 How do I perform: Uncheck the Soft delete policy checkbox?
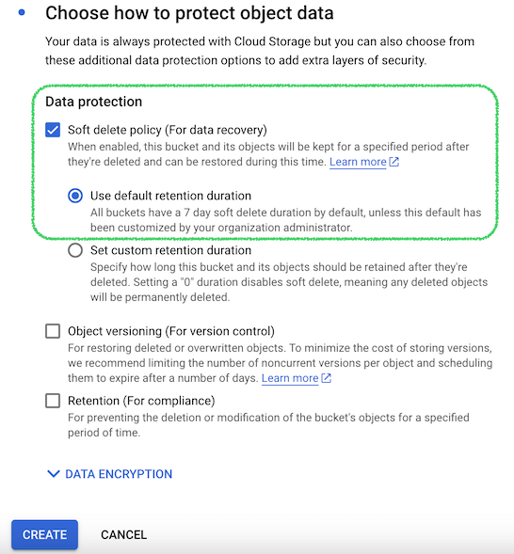(x=53, y=130)
